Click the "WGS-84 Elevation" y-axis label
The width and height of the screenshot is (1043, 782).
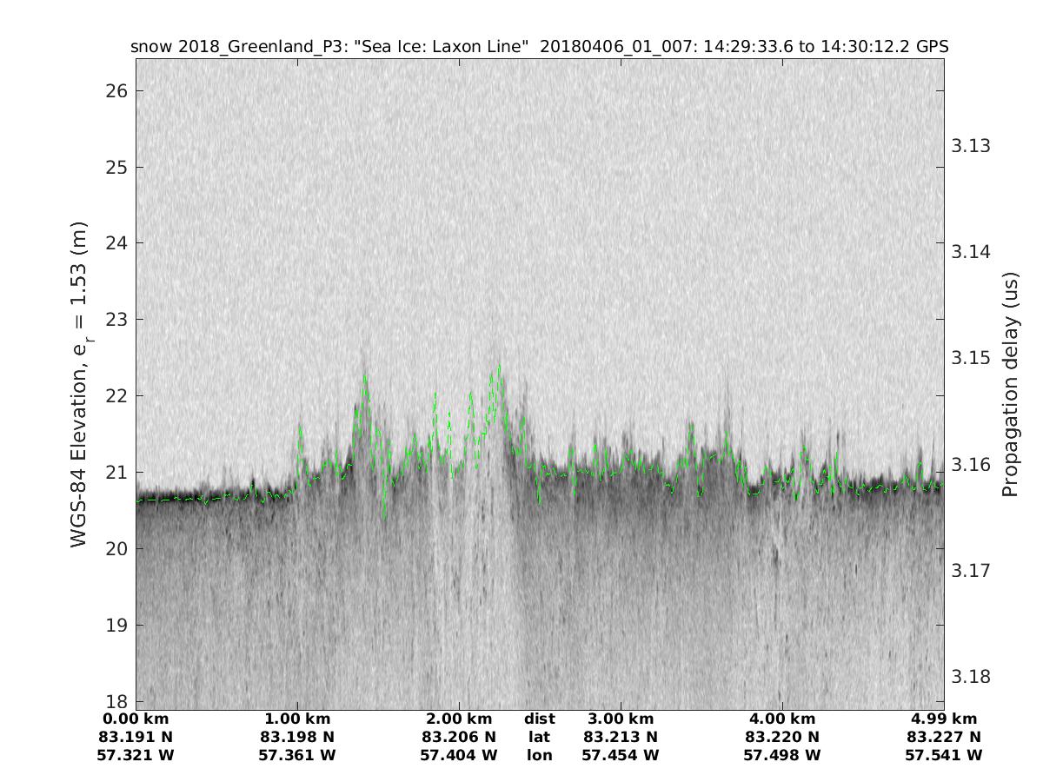click(80, 384)
